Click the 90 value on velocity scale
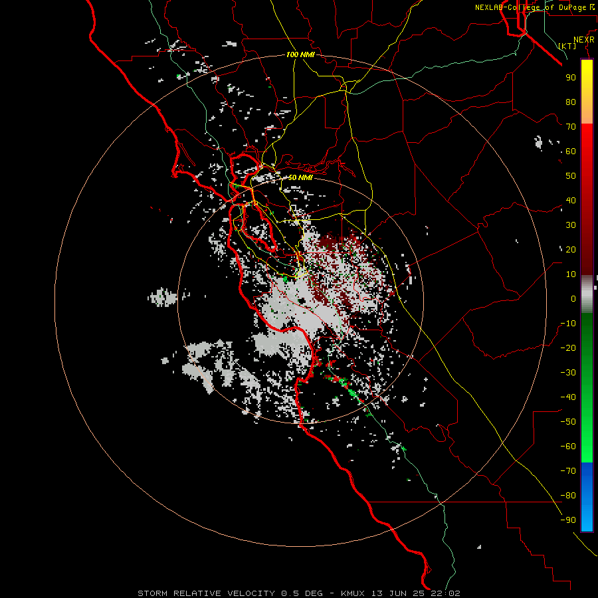598x598 pixels. (x=571, y=78)
